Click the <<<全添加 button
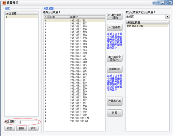174x137 pixels. (115, 27)
